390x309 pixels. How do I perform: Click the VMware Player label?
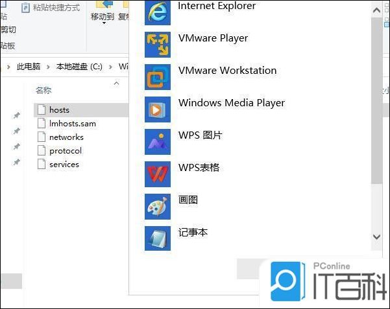(x=213, y=38)
